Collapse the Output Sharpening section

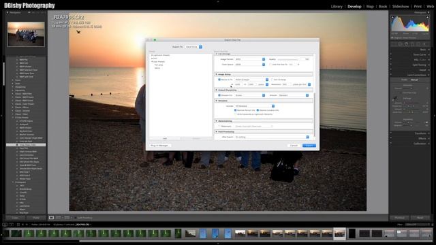[x=217, y=90]
